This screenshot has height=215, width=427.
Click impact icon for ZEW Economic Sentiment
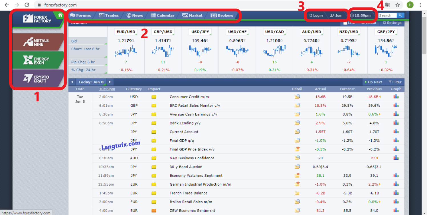click(x=154, y=211)
